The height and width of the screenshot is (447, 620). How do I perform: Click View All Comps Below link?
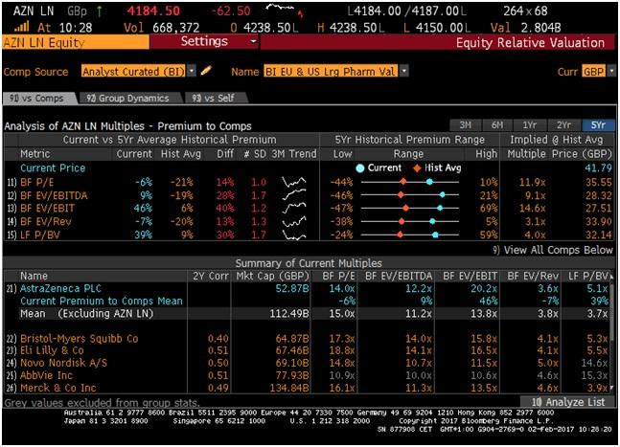[553, 250]
